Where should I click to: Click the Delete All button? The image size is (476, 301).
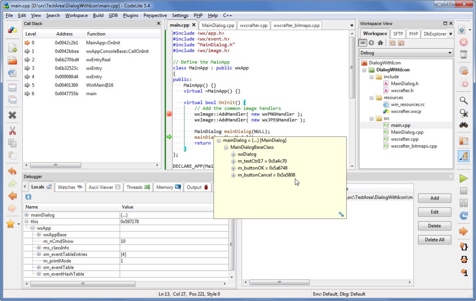coord(434,240)
